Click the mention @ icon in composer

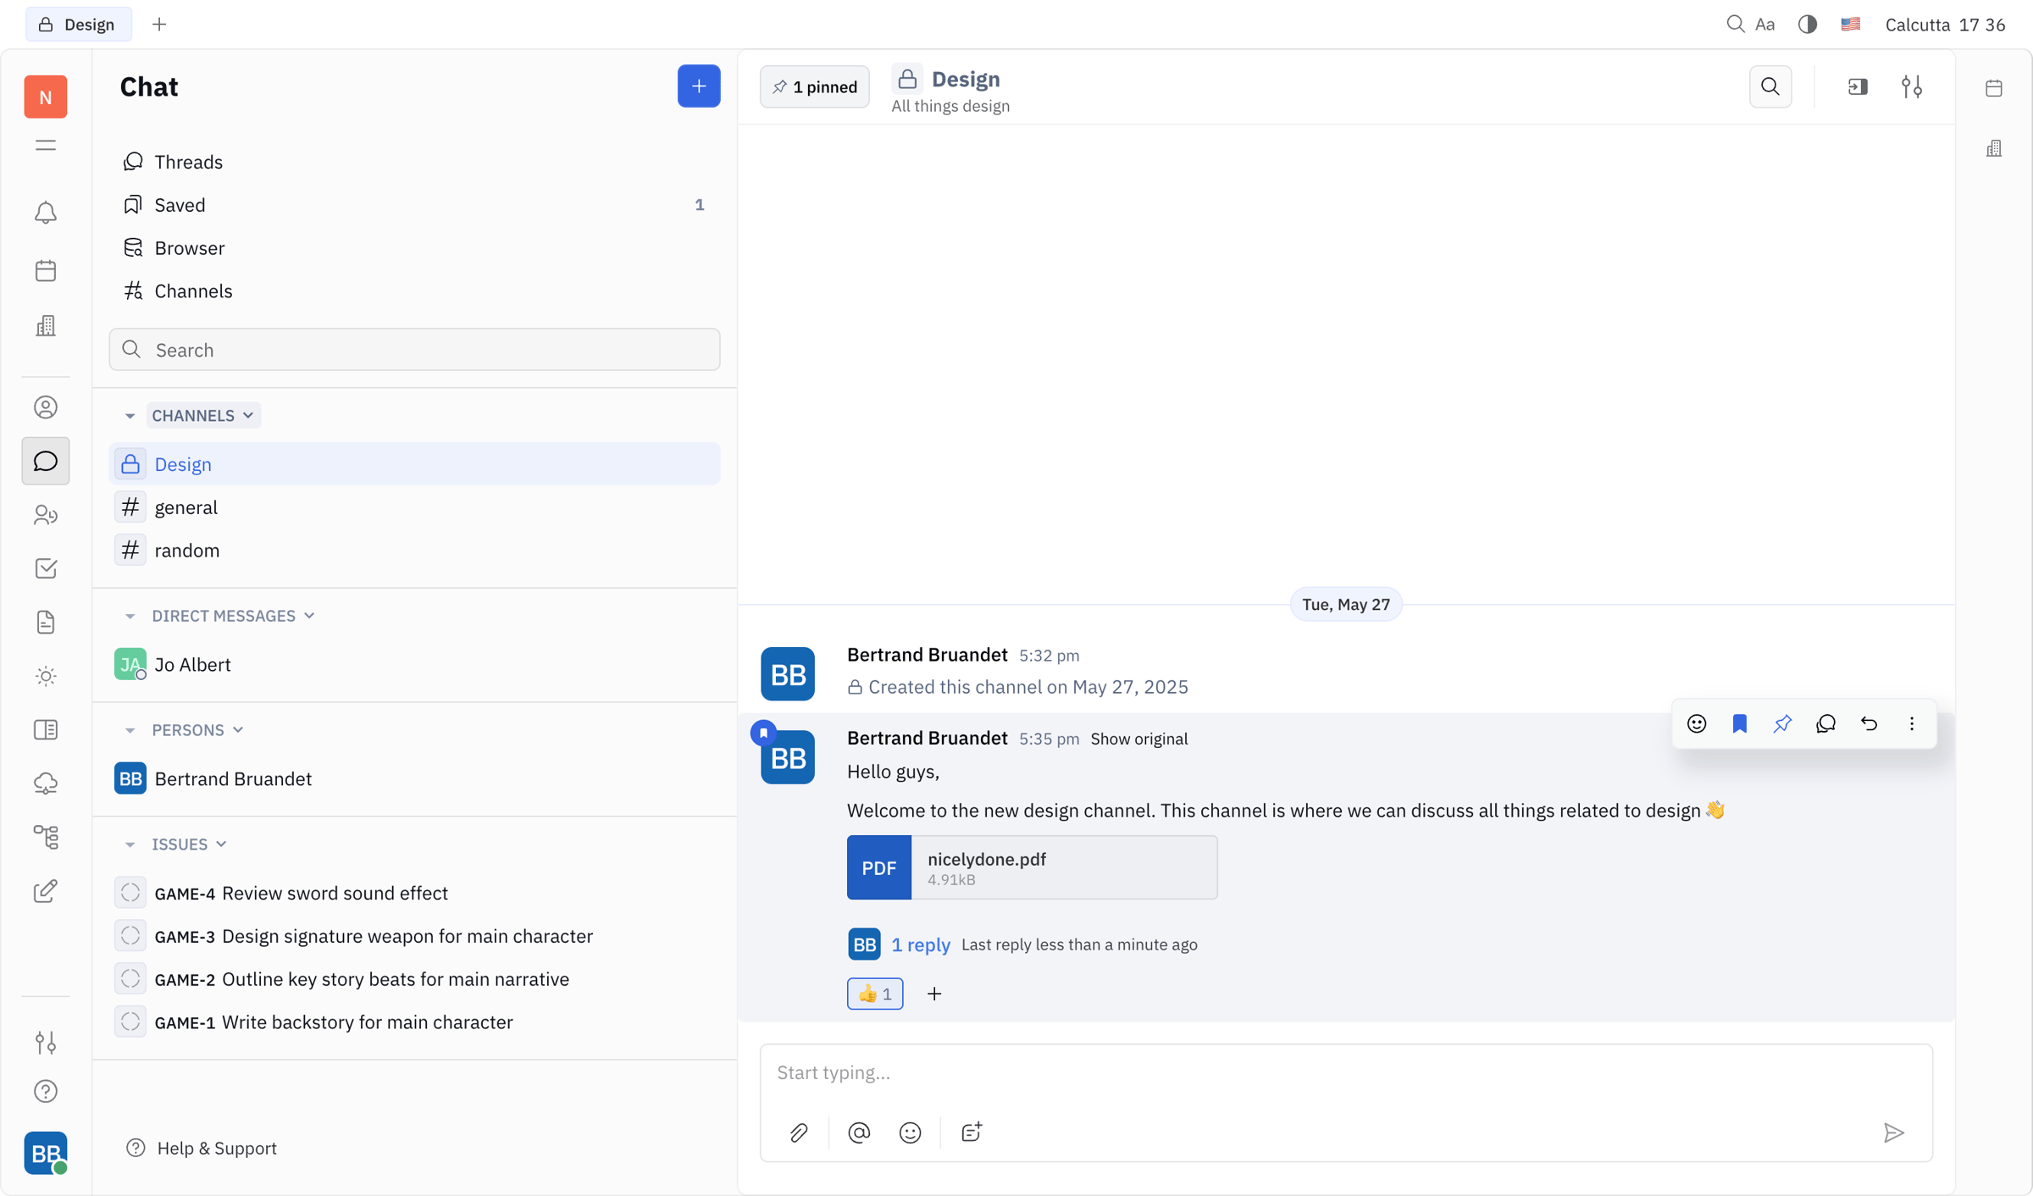click(859, 1132)
